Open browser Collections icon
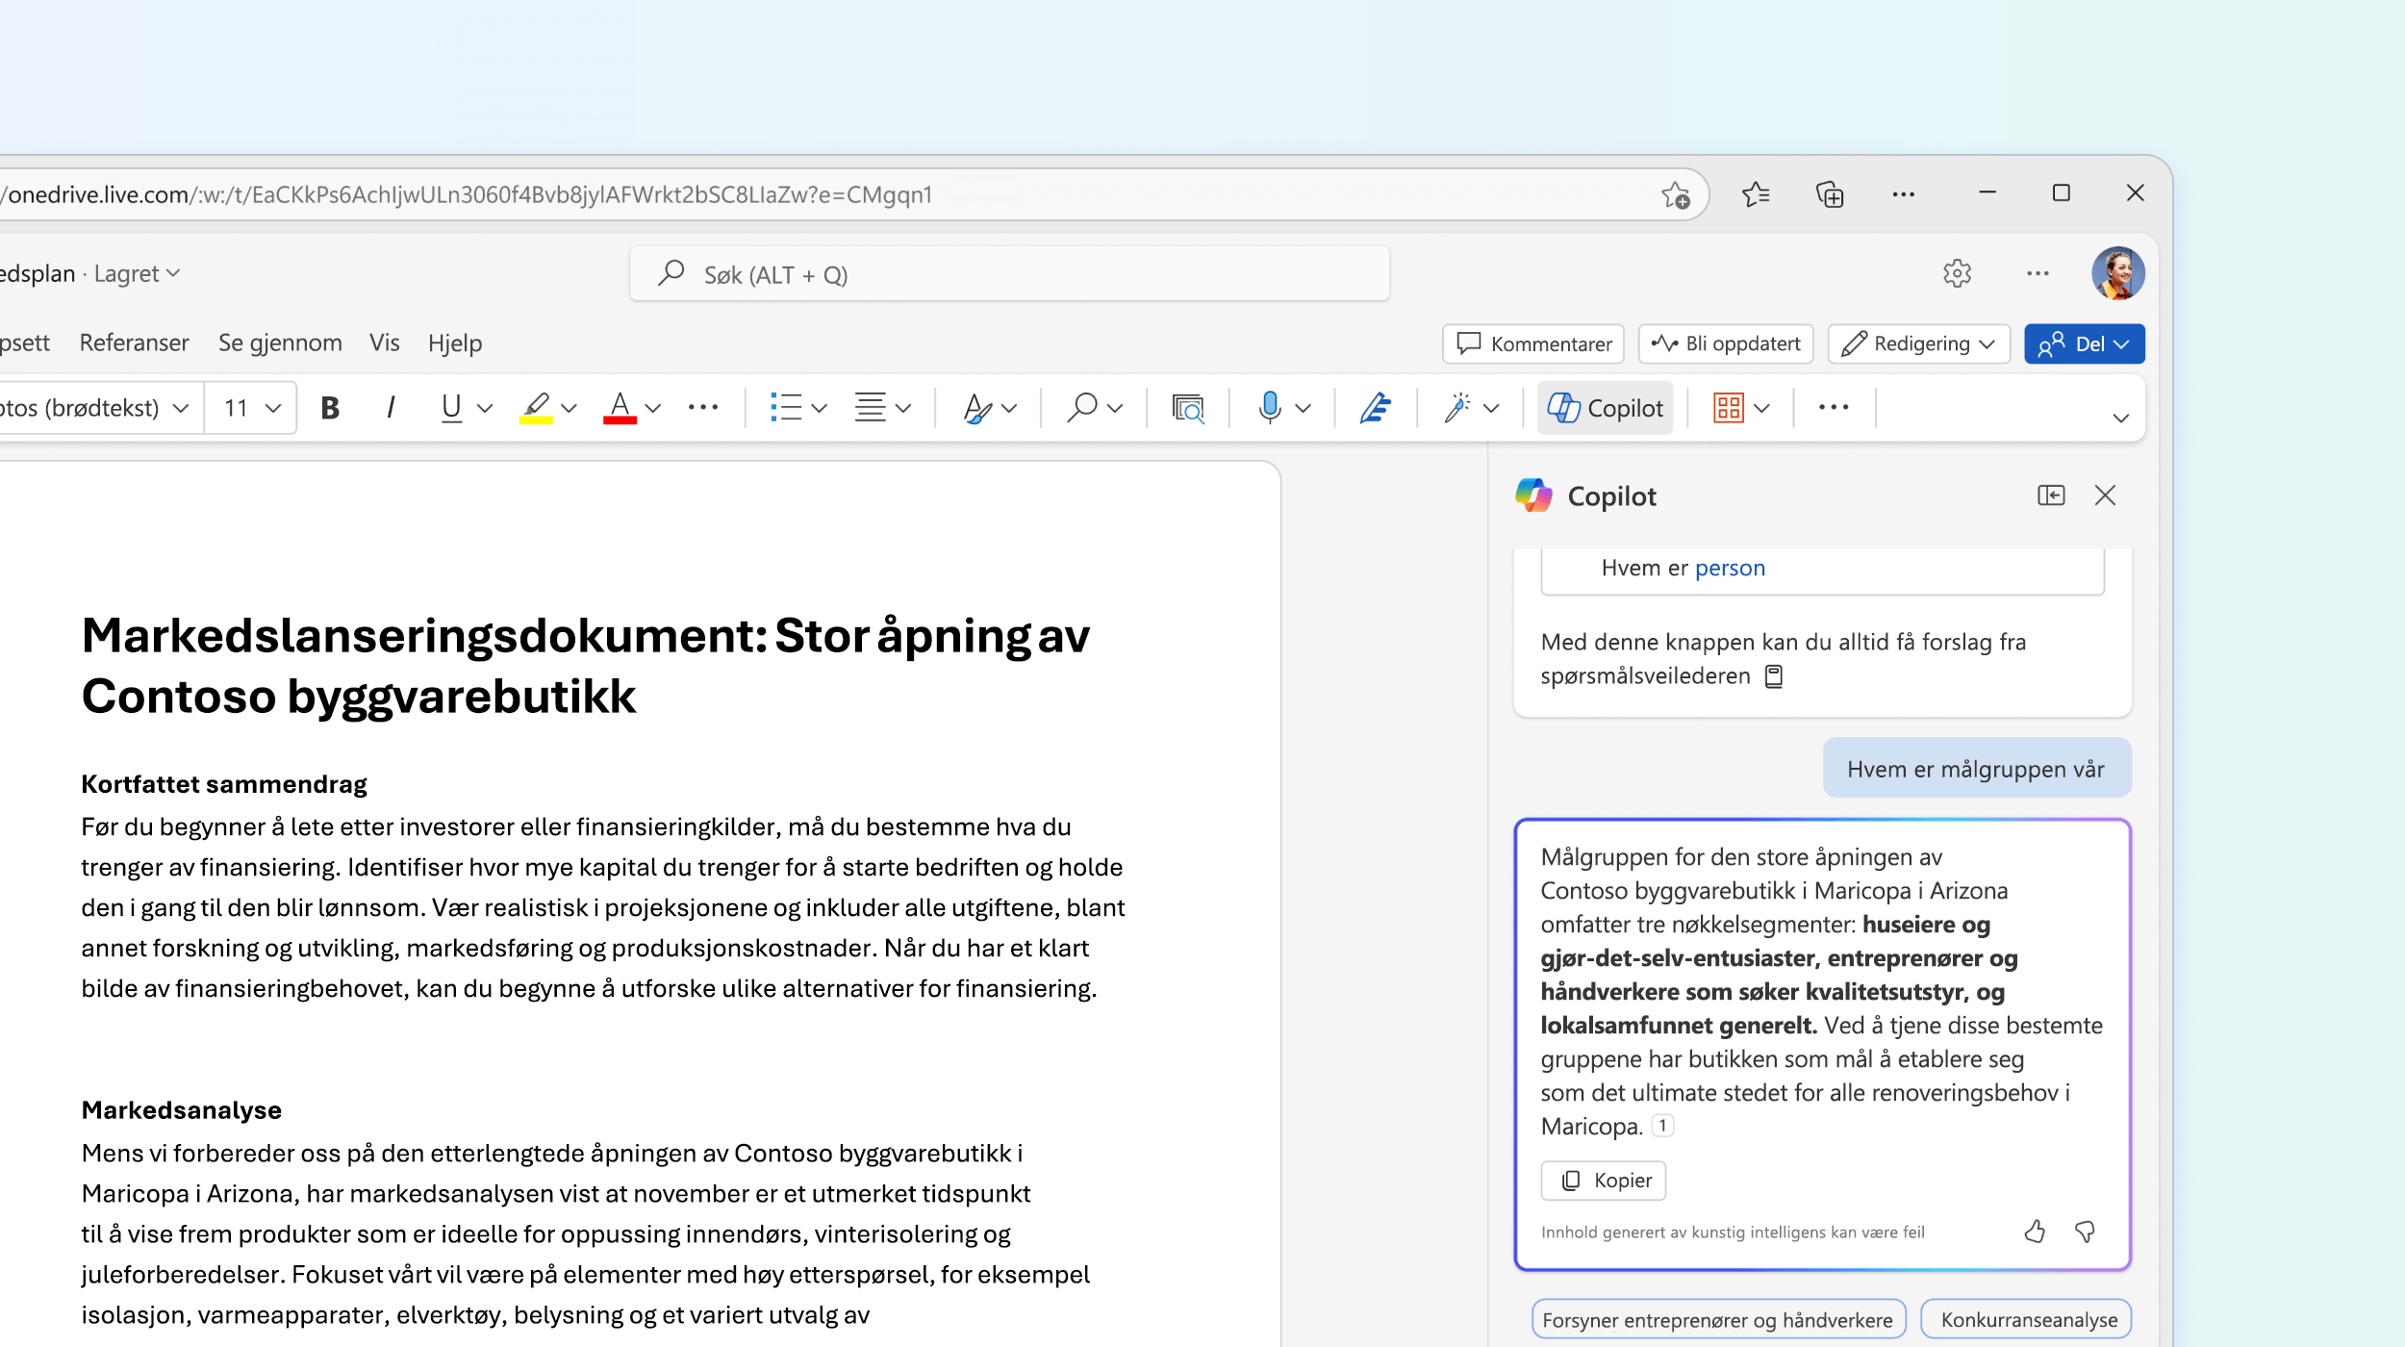 [1830, 194]
